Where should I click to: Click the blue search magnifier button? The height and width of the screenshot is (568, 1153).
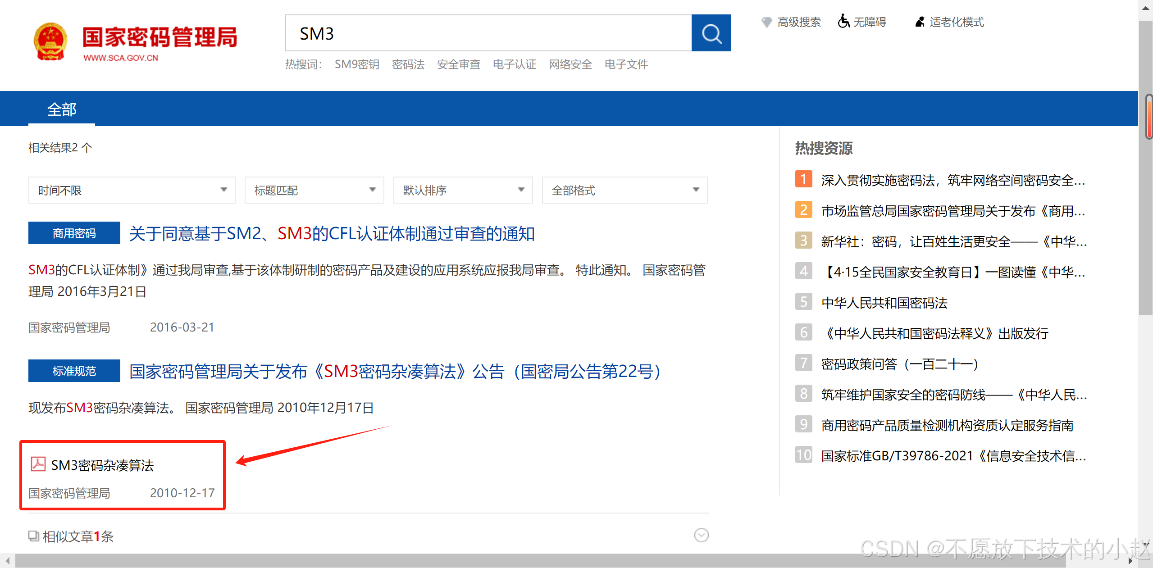pos(711,33)
